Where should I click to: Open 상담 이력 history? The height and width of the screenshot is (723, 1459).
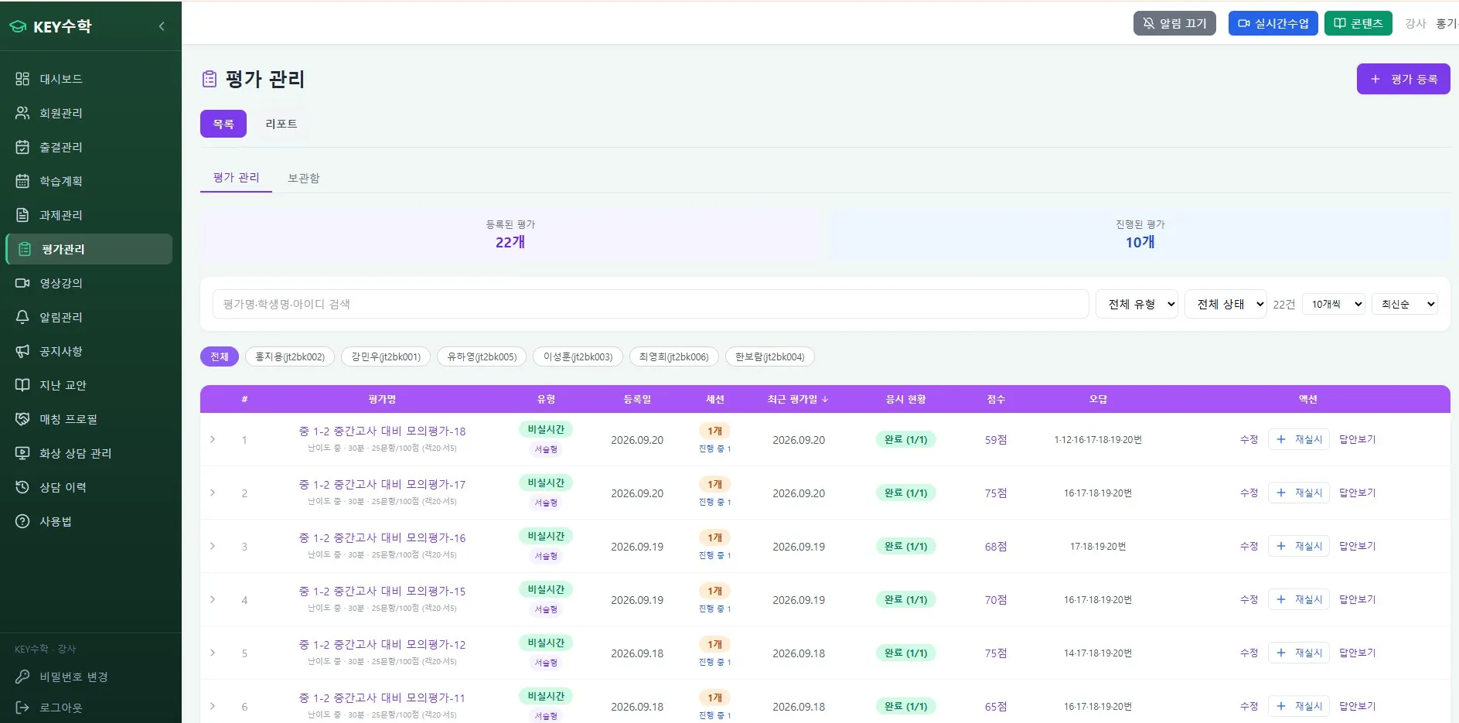pos(89,487)
